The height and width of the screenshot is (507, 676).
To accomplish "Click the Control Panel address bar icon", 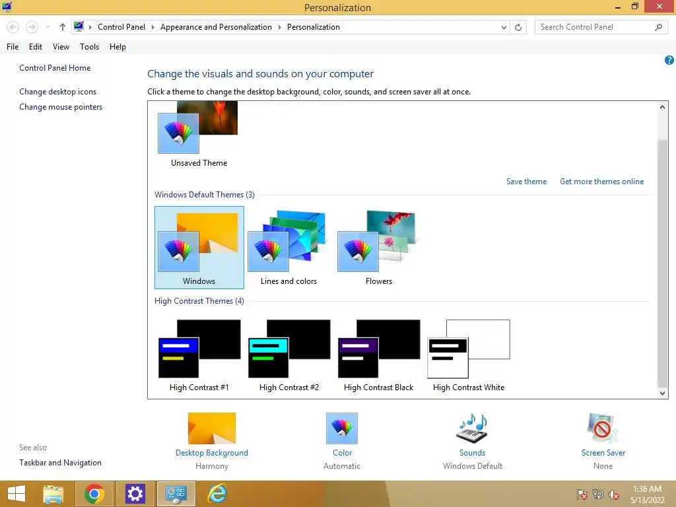I will [x=79, y=26].
